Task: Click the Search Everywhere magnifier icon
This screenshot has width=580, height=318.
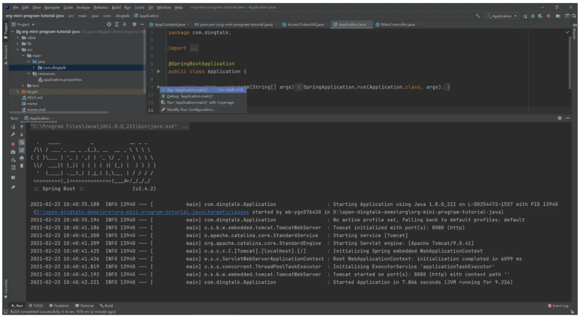Action: (574, 16)
